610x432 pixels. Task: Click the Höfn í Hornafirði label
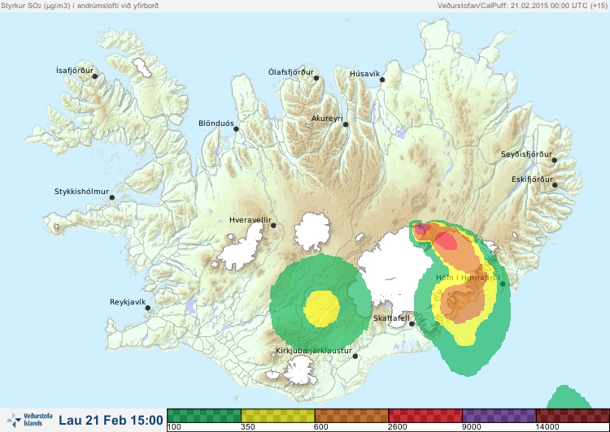[468, 279]
